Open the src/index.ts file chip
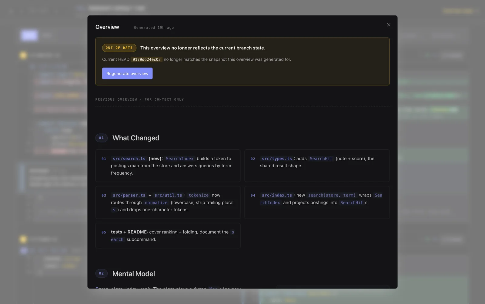The width and height of the screenshot is (485, 304). click(277, 195)
